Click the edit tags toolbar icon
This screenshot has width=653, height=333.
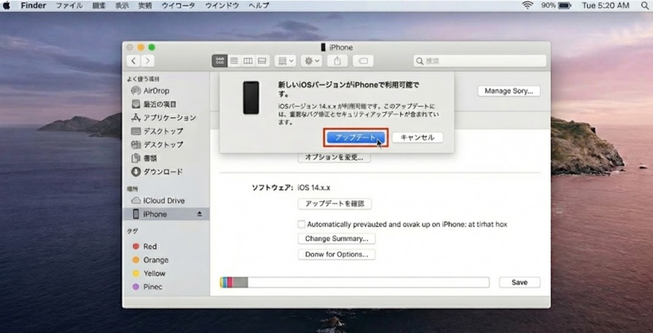point(363,61)
